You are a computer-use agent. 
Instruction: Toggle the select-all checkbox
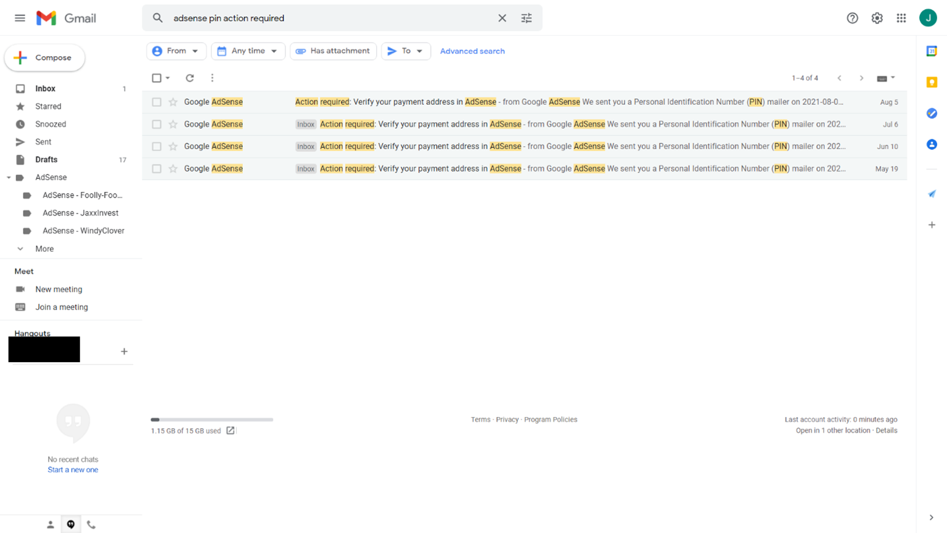157,78
